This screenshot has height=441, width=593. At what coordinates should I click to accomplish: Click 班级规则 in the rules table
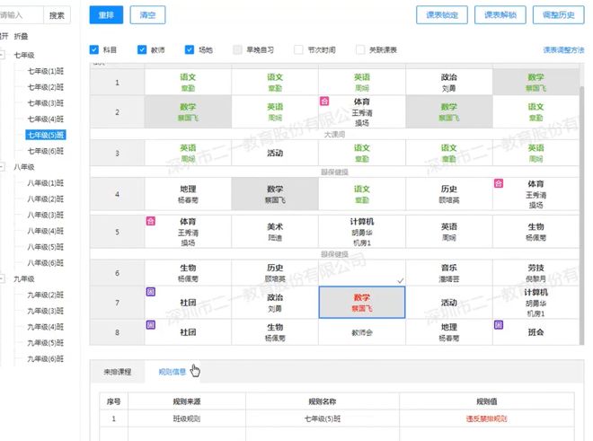pos(187,419)
